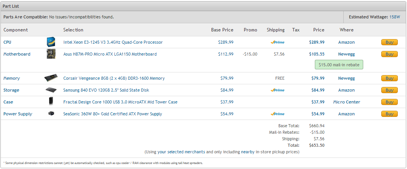Click Newegg merchant link in Memory row
Screen dimensions: 407x169
(x=346, y=78)
